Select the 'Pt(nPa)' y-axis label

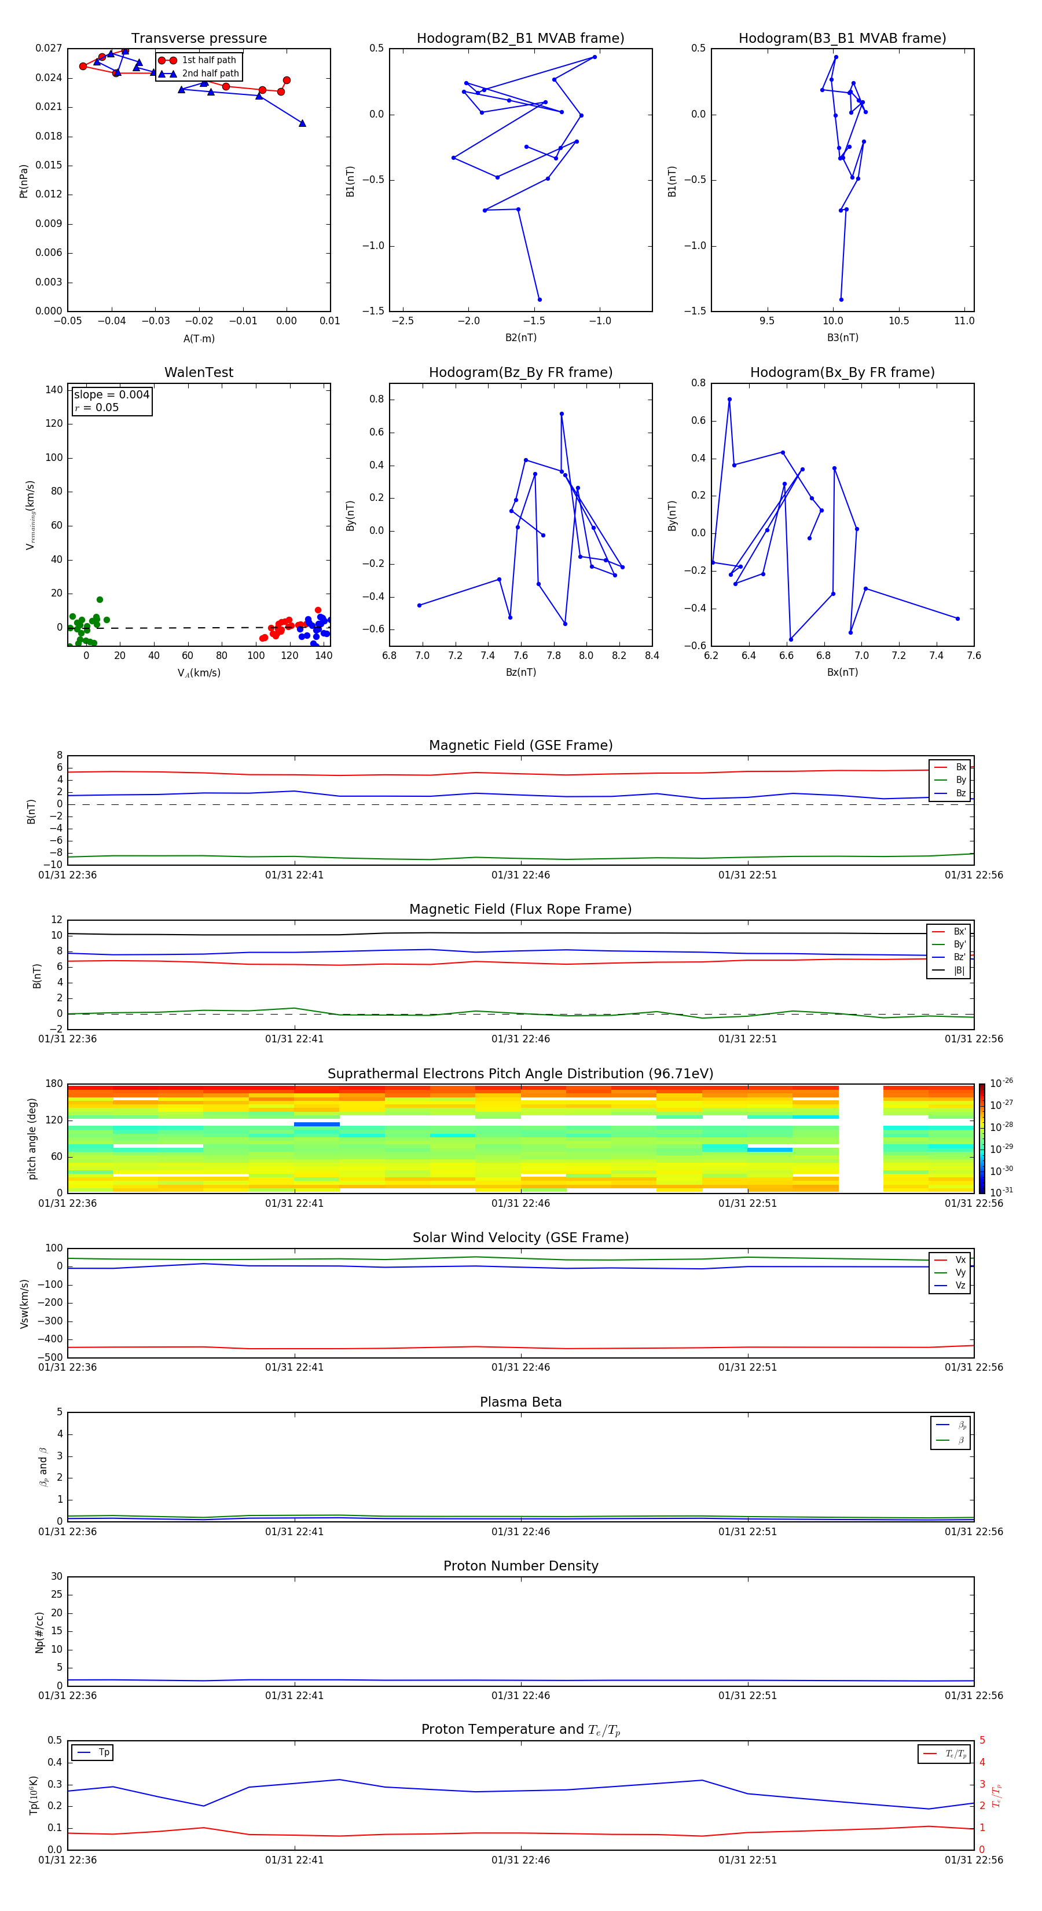[24, 180]
